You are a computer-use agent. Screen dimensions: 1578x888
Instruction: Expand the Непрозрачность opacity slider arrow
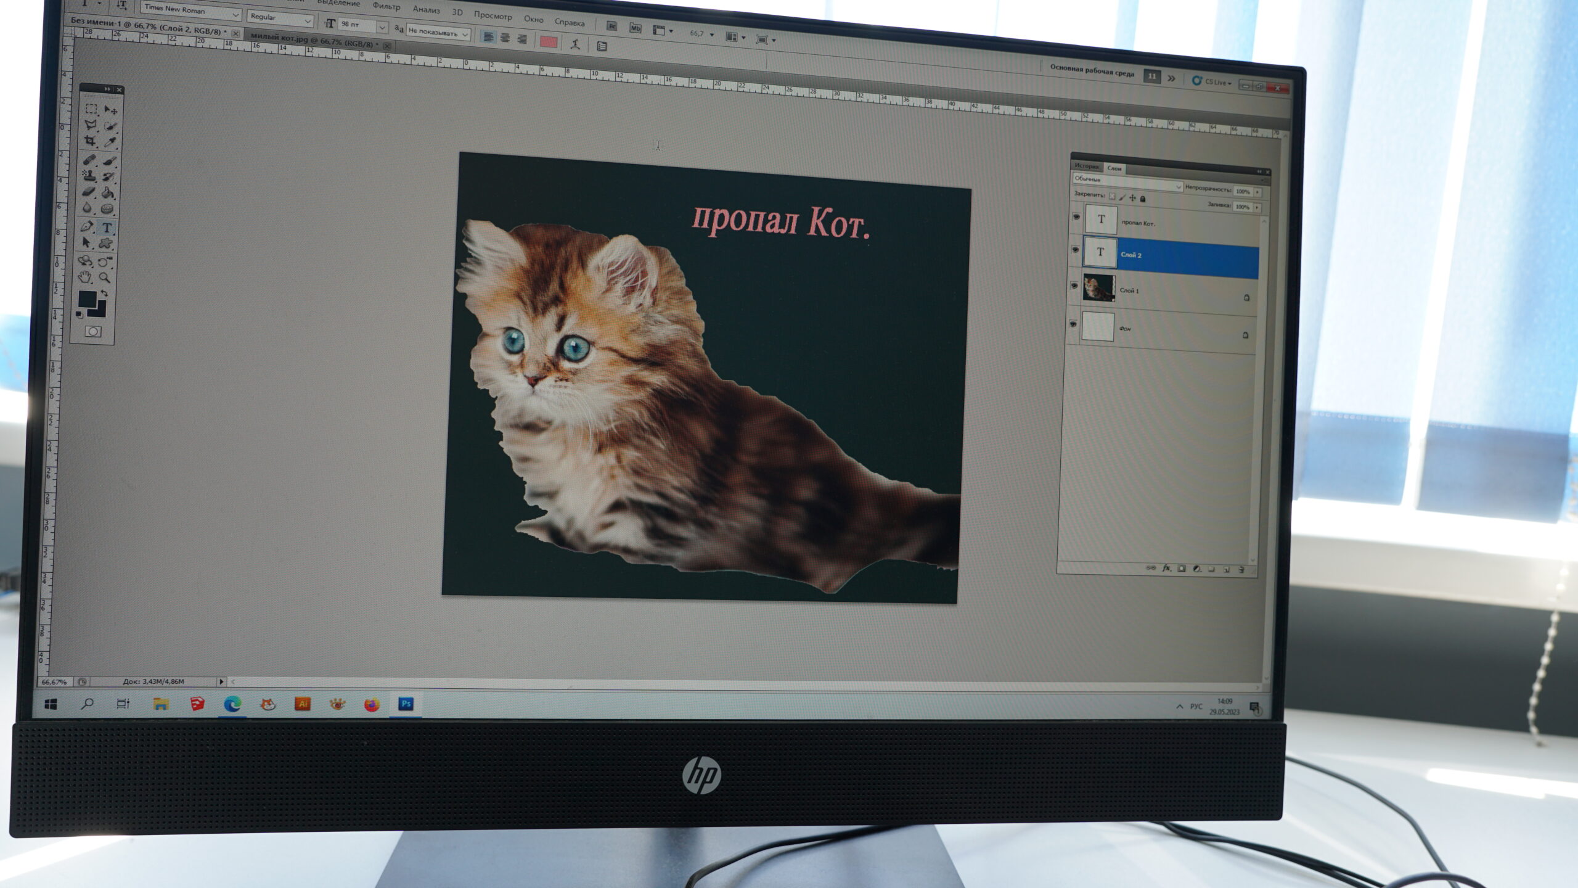[x=1257, y=192]
